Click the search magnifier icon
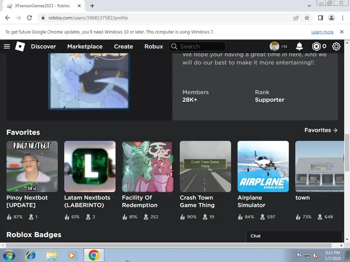Screen dimensions: 350x262 point(174,46)
